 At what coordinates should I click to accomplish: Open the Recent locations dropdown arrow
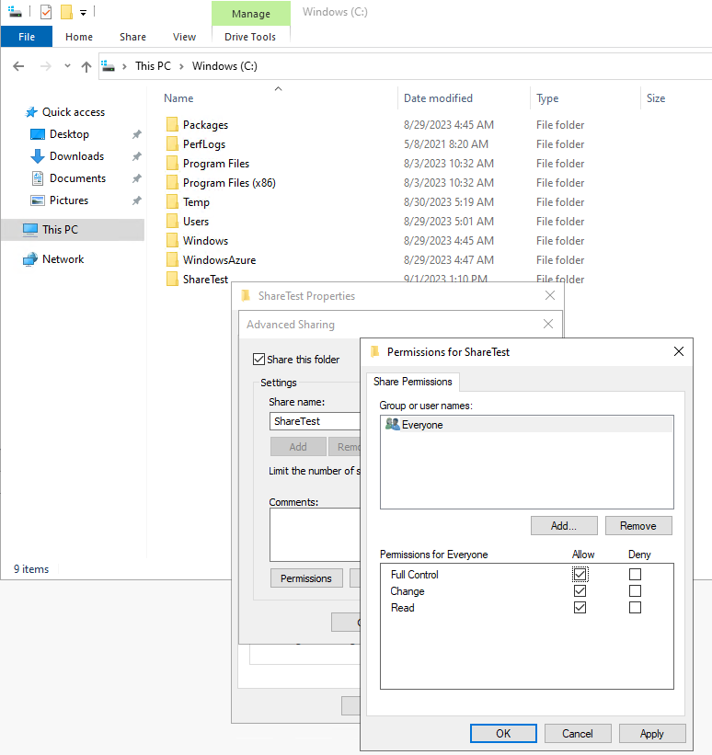coord(67,66)
